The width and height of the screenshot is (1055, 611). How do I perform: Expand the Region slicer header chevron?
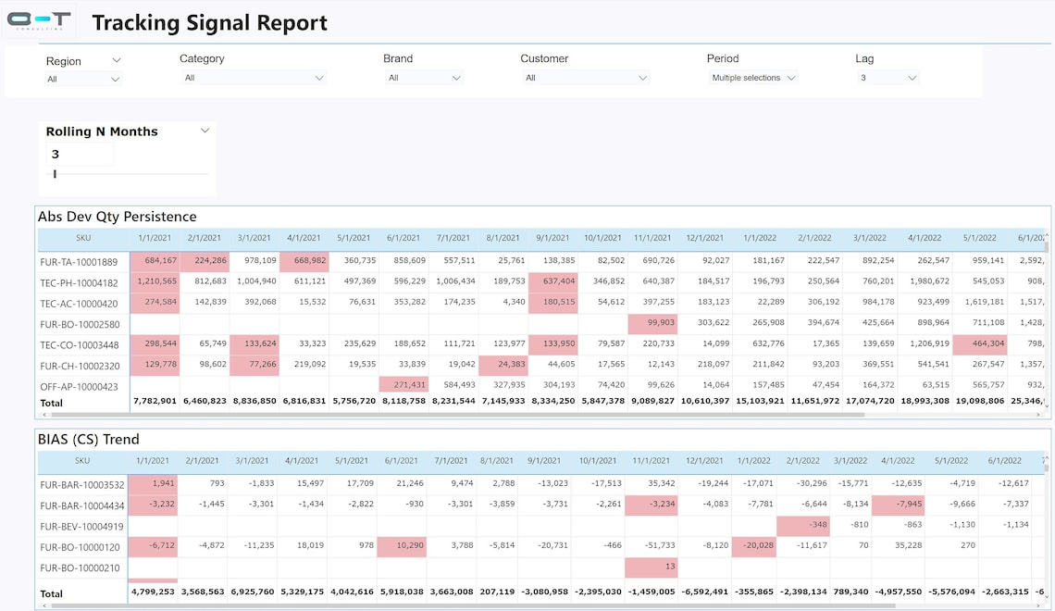(x=116, y=59)
